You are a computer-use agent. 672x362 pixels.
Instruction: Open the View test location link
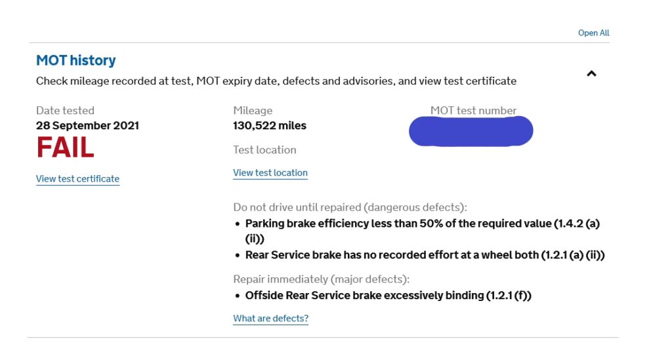pos(270,173)
